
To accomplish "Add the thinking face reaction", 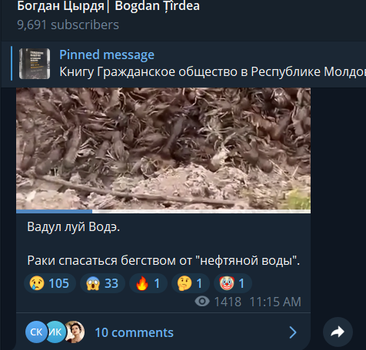I will coord(191,283).
